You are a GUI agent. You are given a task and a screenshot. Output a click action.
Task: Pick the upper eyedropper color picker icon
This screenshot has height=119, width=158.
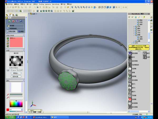[8, 94]
